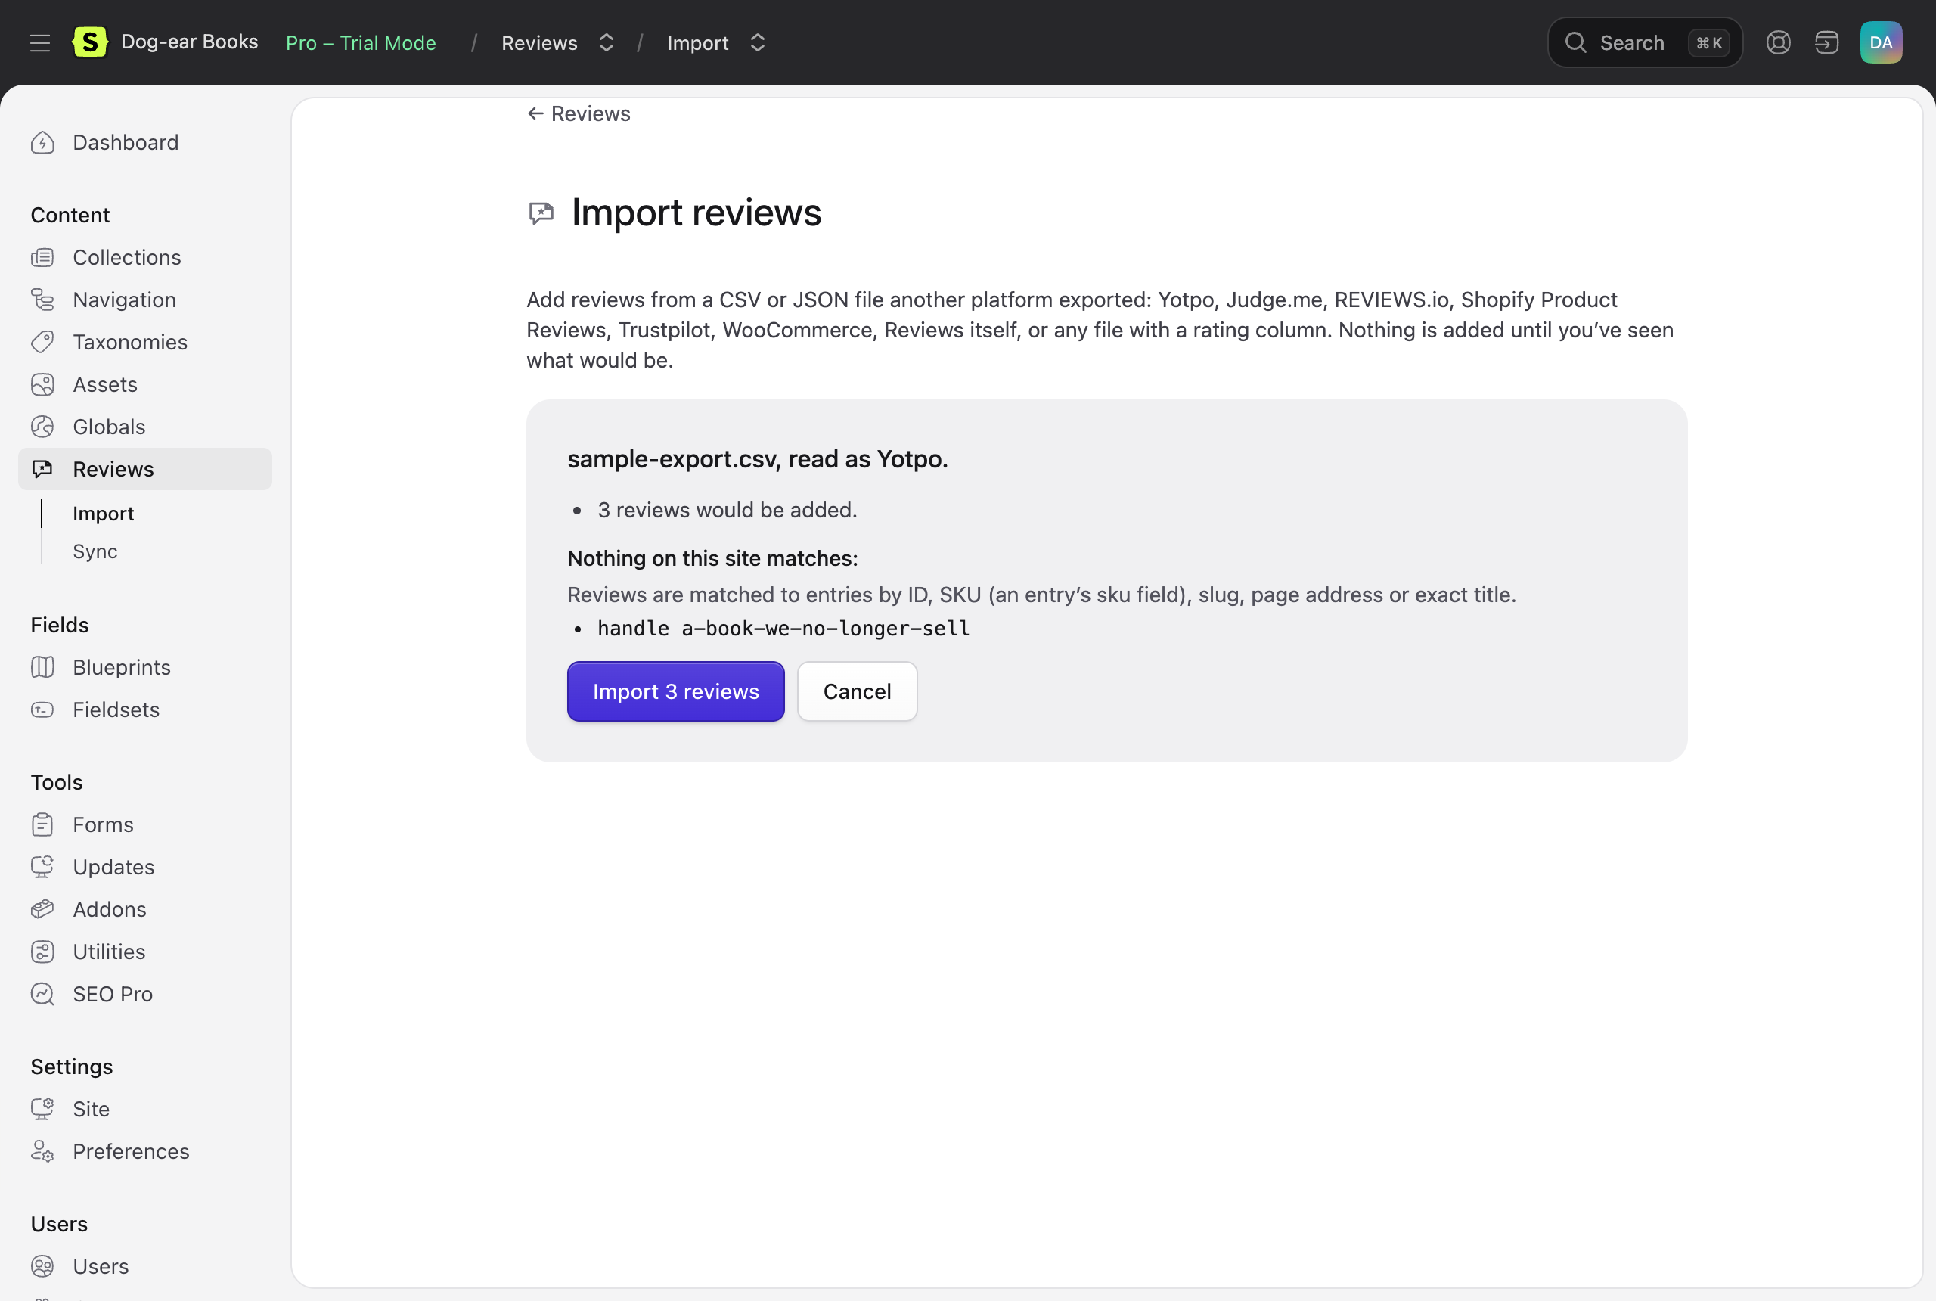This screenshot has width=1936, height=1301.
Task: Click the Users icon in sidebar
Action: pyautogui.click(x=42, y=1266)
